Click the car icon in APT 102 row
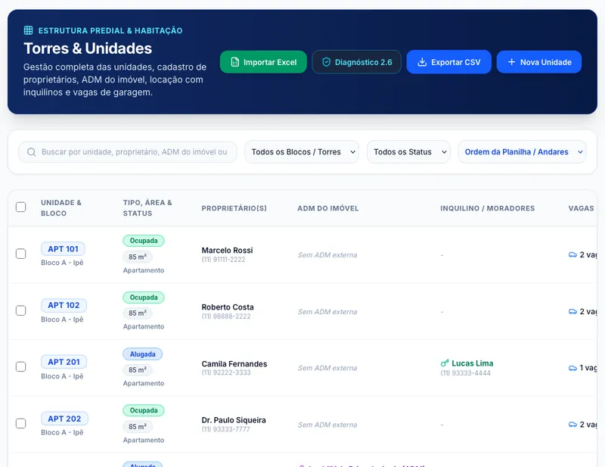The width and height of the screenshot is (605, 467). [x=572, y=311]
